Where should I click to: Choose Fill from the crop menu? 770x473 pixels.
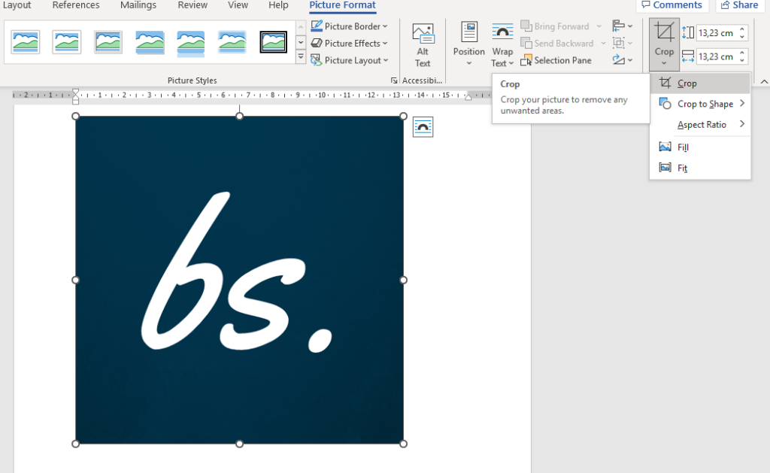coord(700,147)
